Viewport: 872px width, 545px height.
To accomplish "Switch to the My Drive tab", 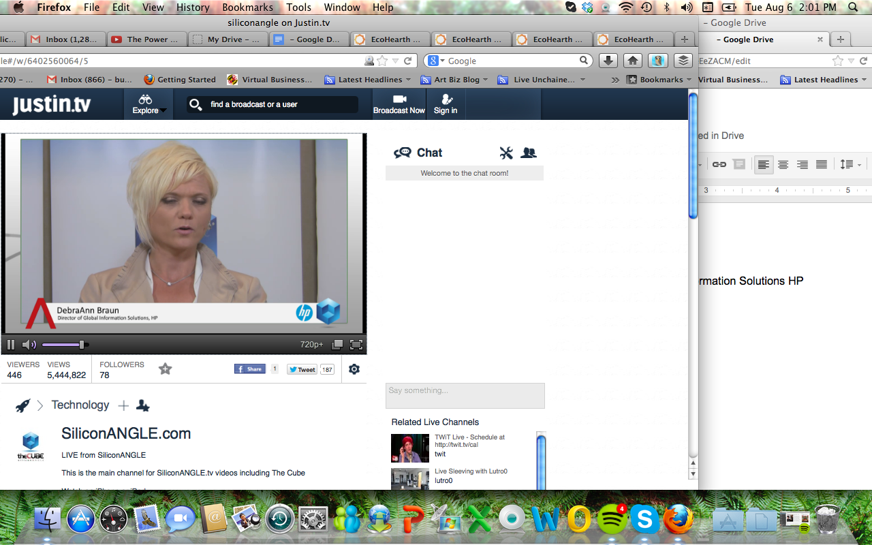I will (x=227, y=40).
